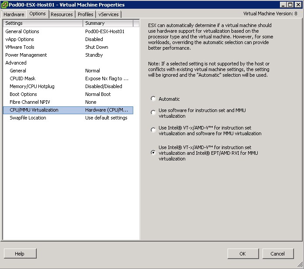Image resolution: width=304 pixels, height=269 pixels.
Task: Select the Automatic radio button
Action: tap(153, 99)
